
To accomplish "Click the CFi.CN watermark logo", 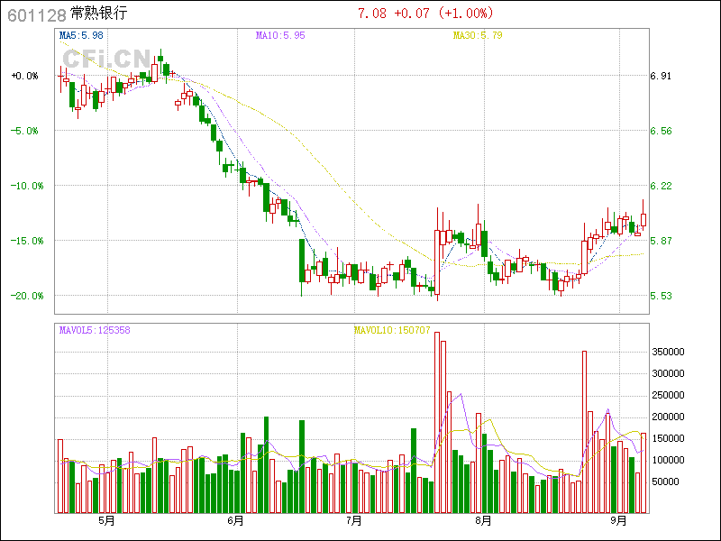I will pyautogui.click(x=105, y=58).
